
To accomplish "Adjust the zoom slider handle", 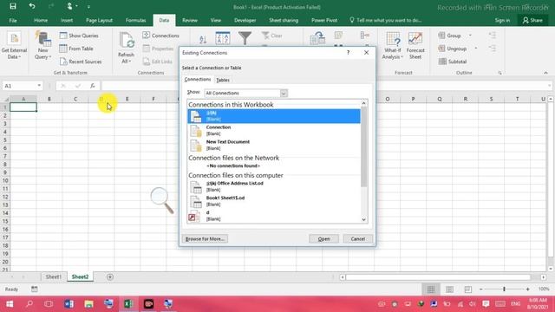I will click(x=504, y=289).
